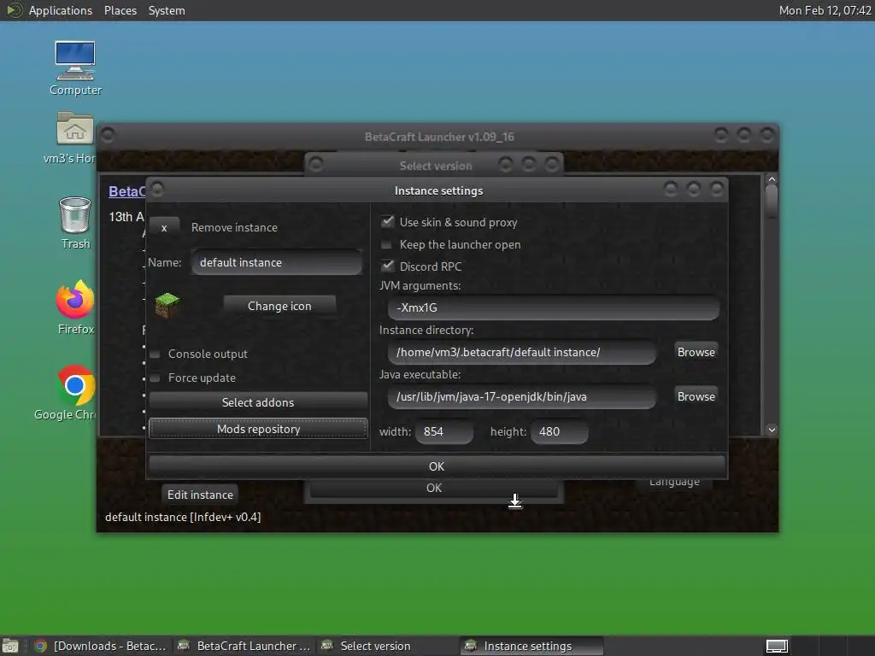Click the width field showing 854
This screenshot has width=875, height=656.
[x=444, y=431]
